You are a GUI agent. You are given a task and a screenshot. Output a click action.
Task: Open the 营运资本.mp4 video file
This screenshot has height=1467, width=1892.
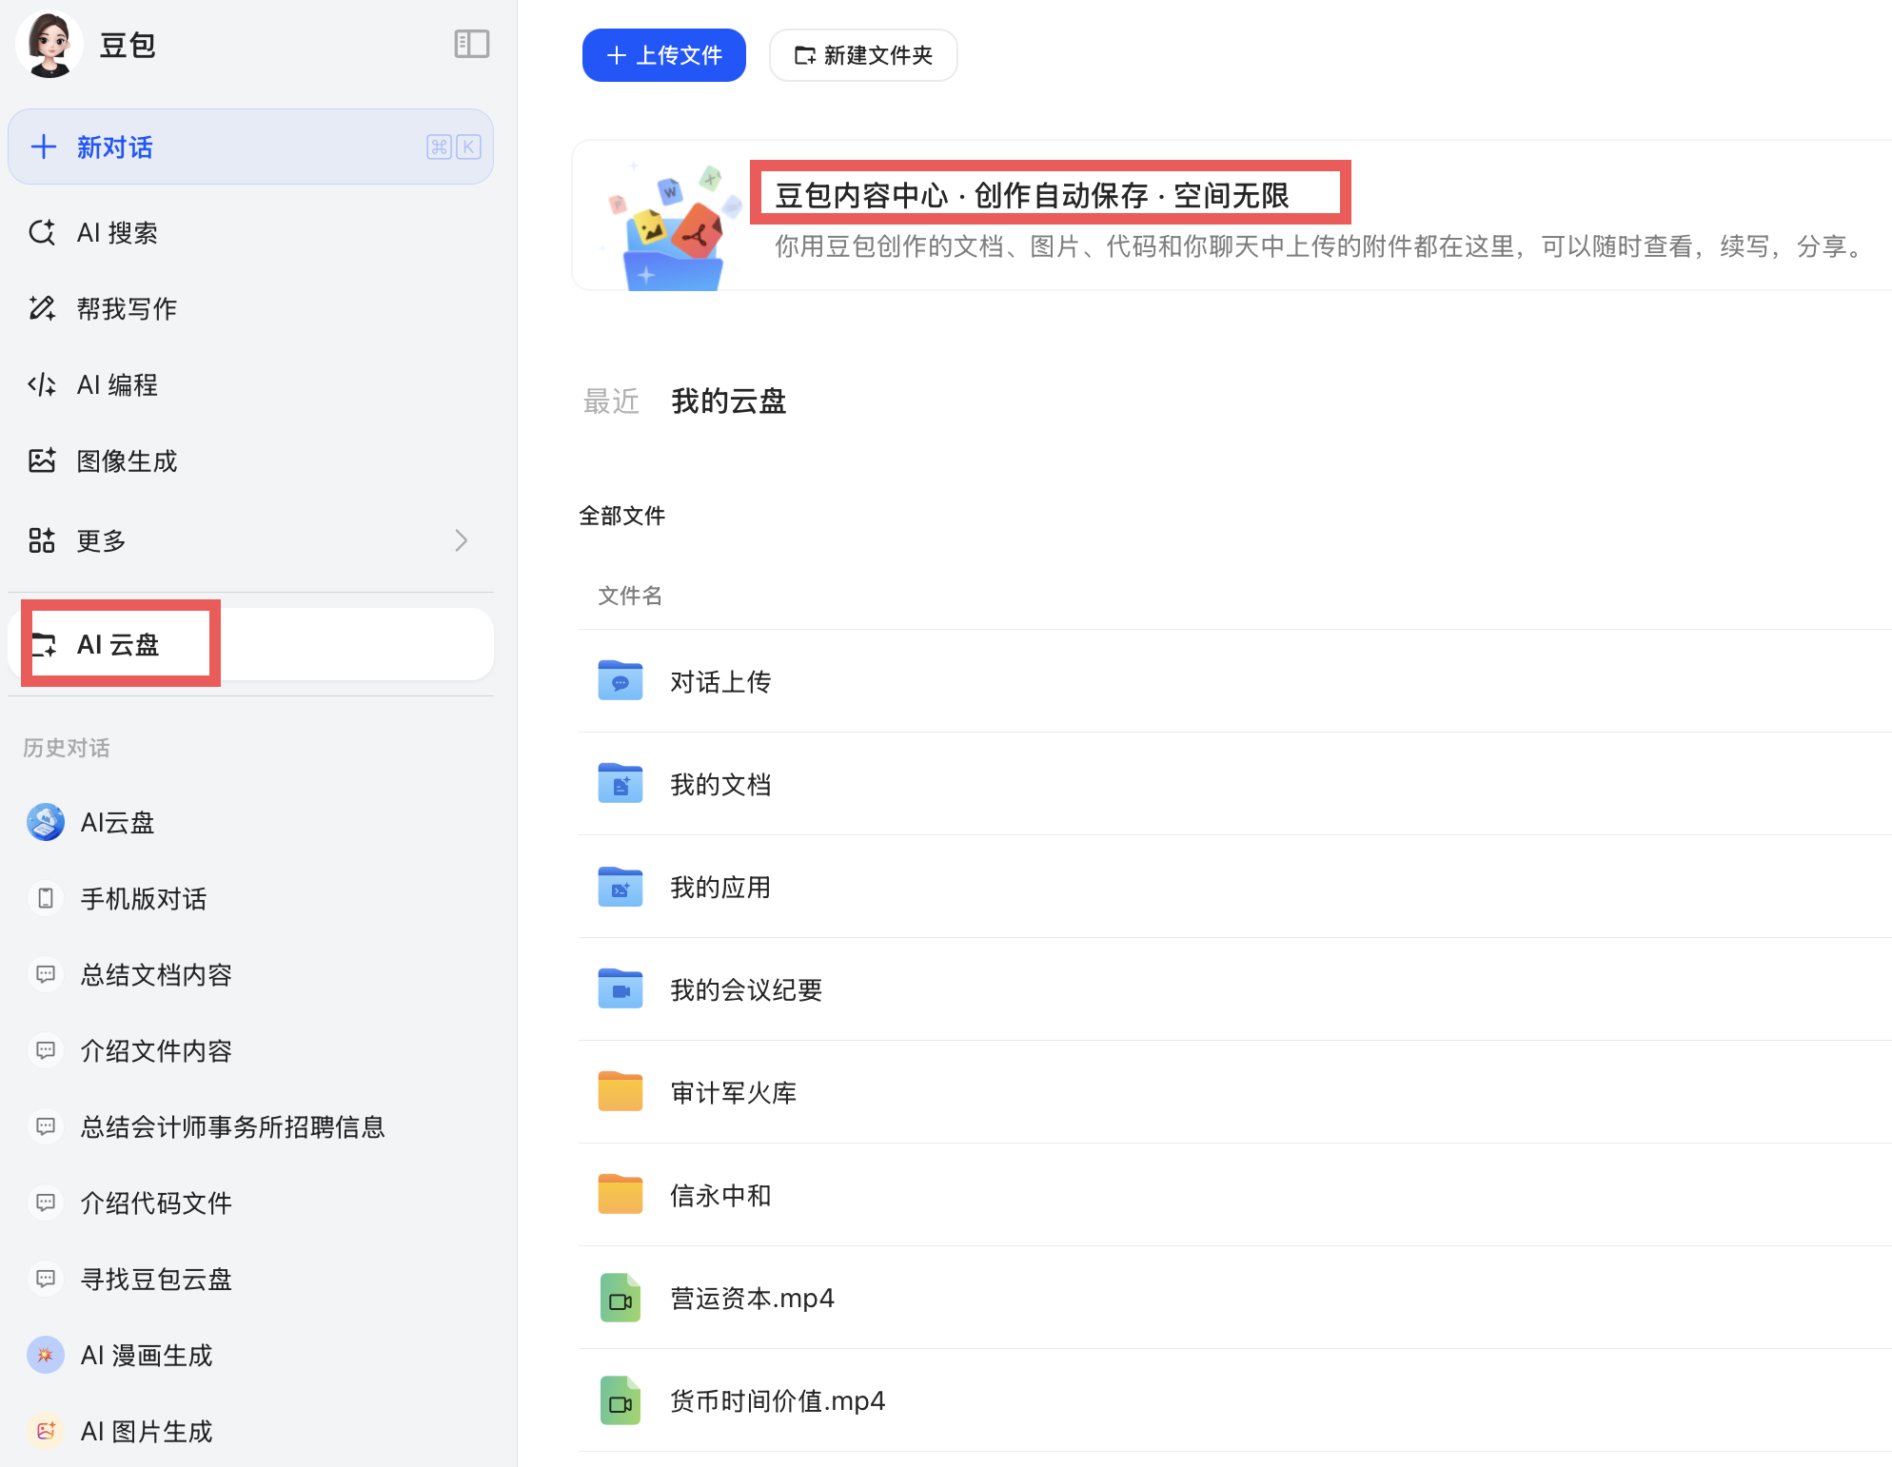(1234, 1298)
